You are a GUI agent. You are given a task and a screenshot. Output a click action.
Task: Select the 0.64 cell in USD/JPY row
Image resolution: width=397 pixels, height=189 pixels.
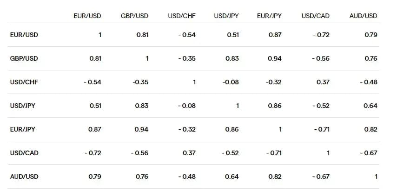coord(371,106)
